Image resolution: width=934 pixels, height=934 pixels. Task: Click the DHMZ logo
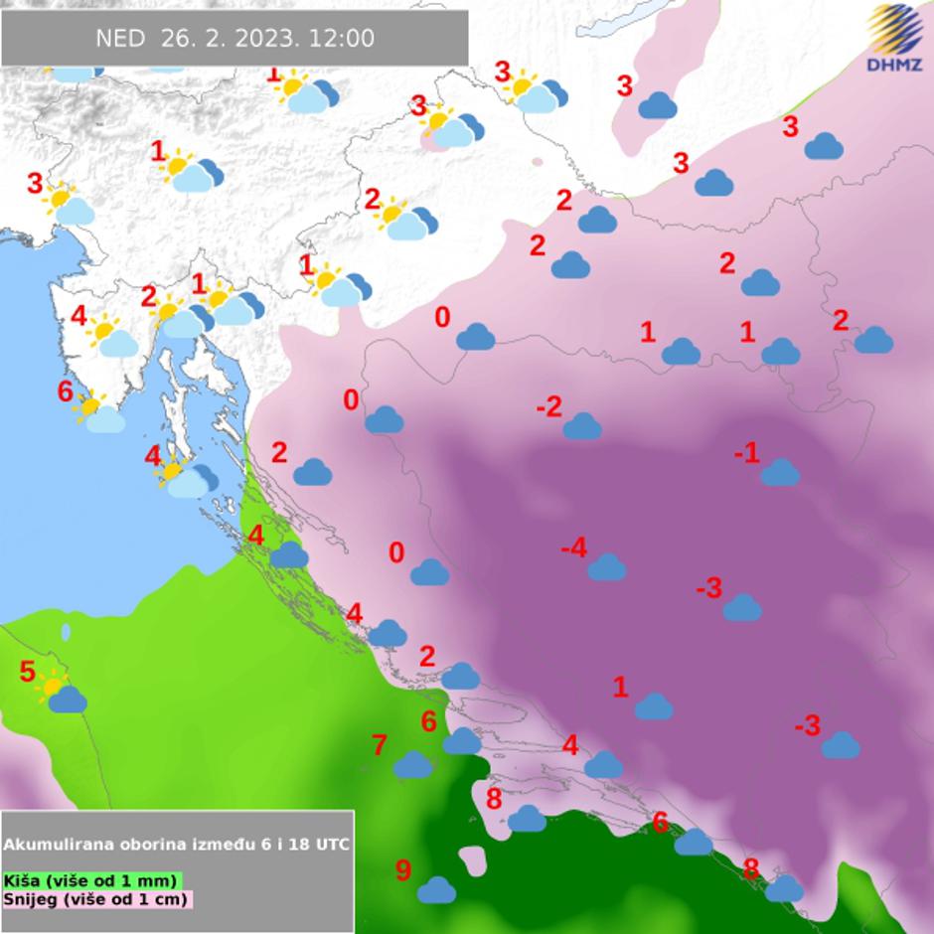(893, 39)
